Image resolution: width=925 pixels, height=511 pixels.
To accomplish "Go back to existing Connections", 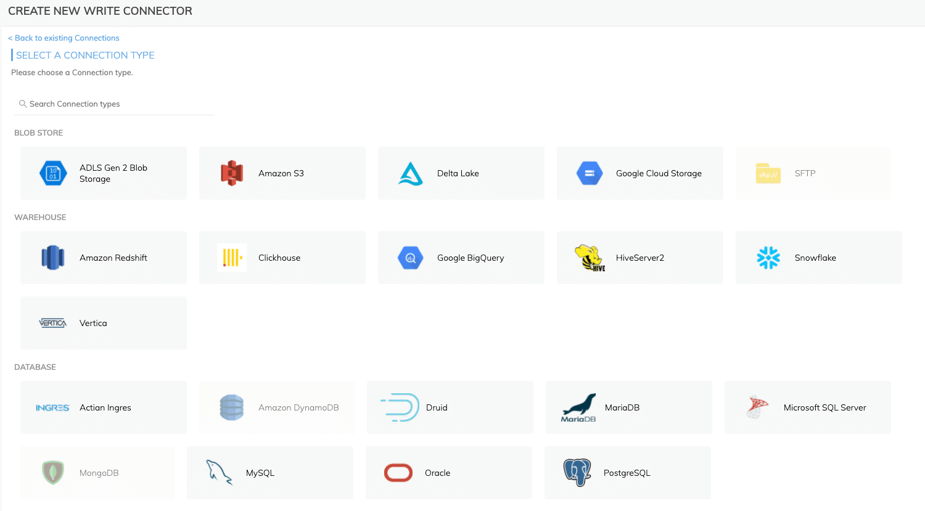I will click(64, 38).
